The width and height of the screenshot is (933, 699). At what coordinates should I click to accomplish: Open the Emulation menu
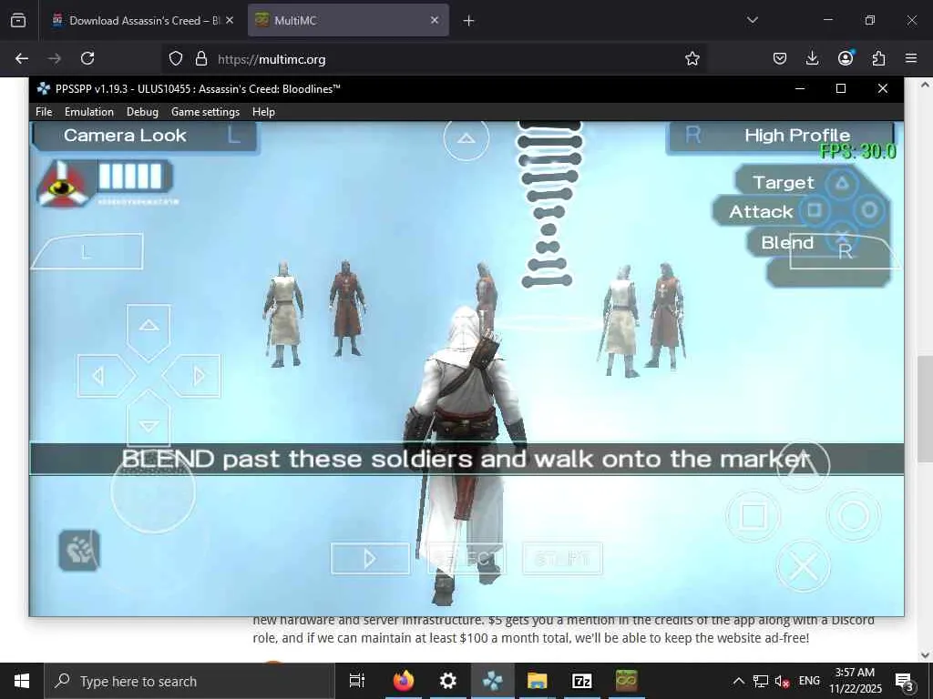tap(88, 112)
